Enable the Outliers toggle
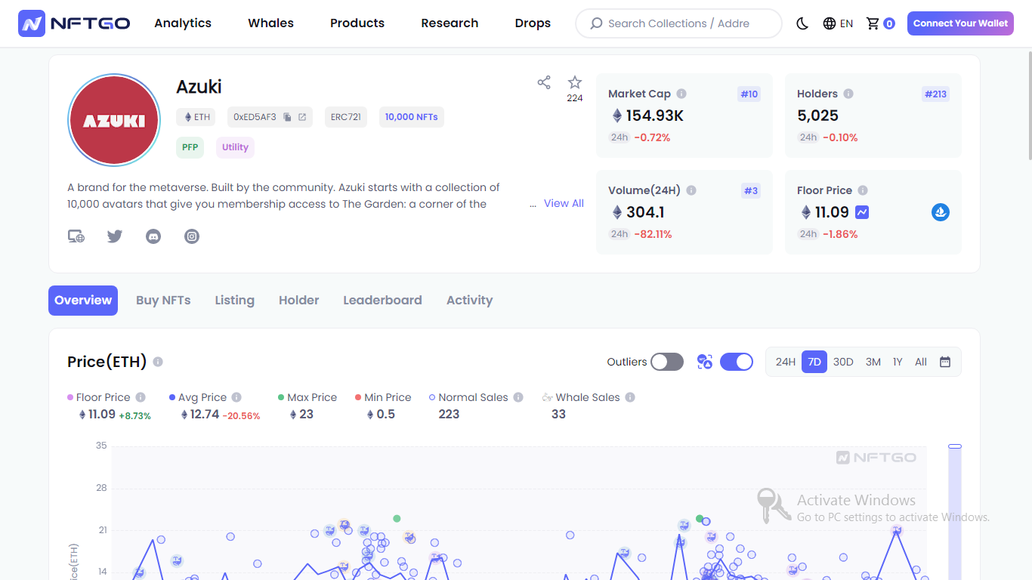 [x=667, y=362]
